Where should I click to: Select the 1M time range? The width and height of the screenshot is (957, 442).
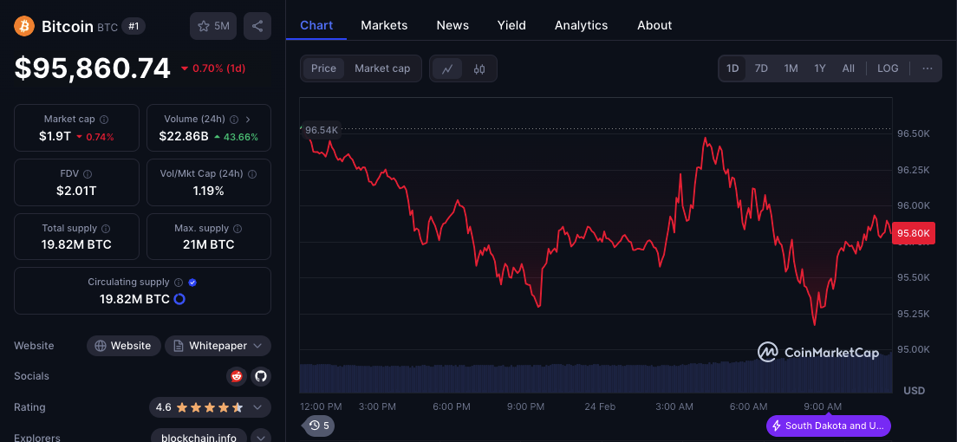pos(791,68)
